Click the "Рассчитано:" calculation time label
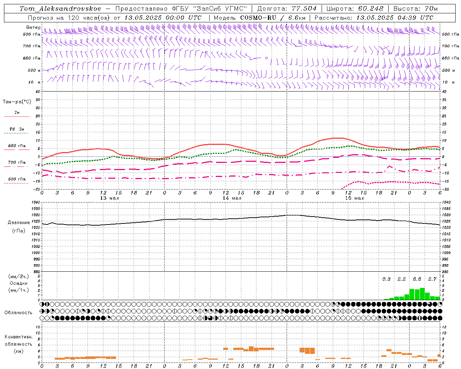Viewport: 461px width, 369px height. click(x=334, y=18)
